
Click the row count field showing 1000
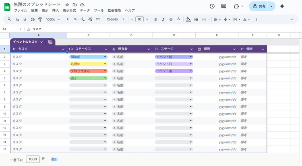33,159
